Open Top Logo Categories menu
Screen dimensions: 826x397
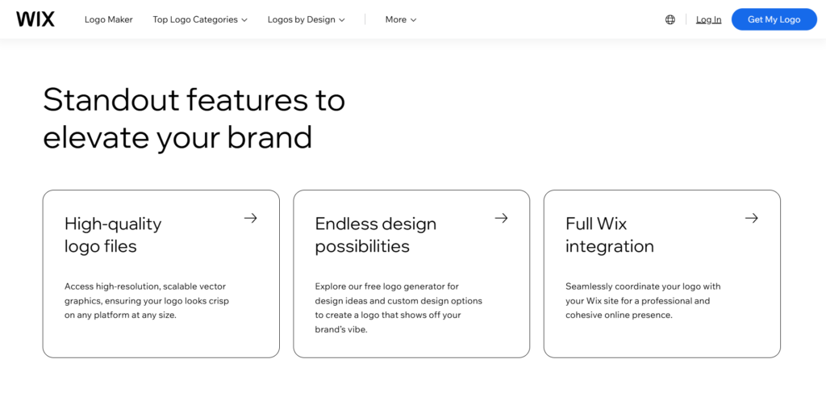(195, 19)
